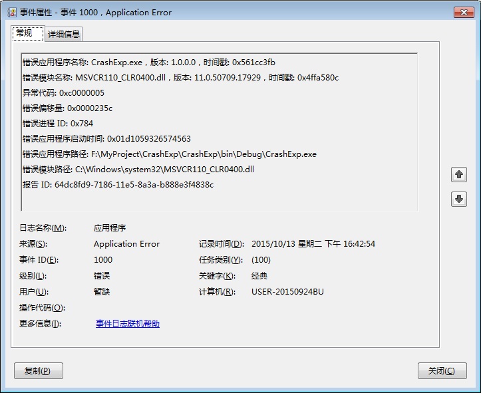Viewport: 481px width, 393px height.
Task: Click the source value Application Error
Action: pos(126,244)
